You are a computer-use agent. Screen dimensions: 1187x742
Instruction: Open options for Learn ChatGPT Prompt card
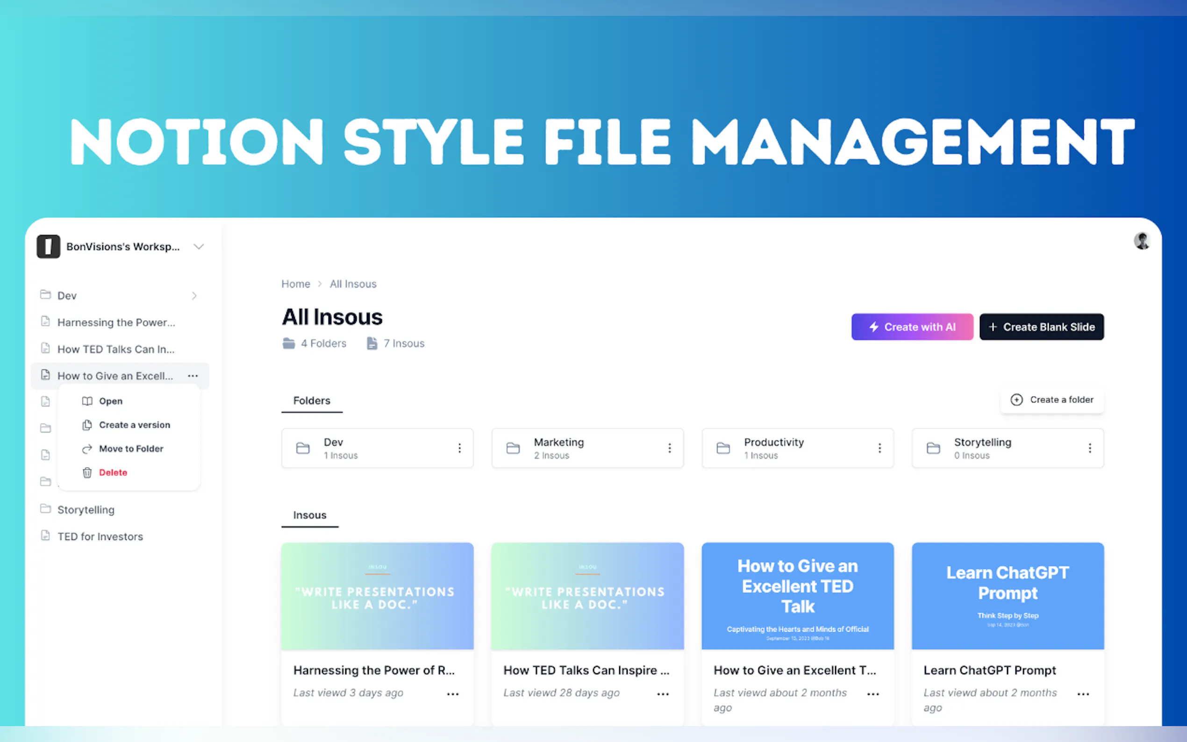1083,694
